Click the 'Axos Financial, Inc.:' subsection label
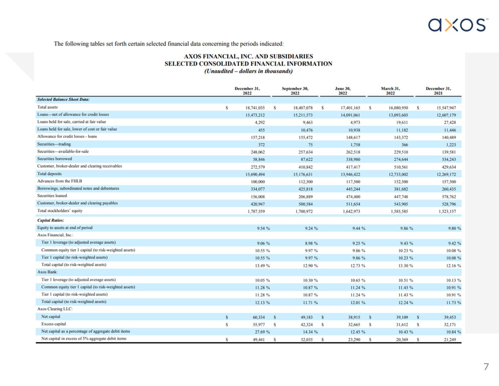499x386 pixels. pos(55,235)
